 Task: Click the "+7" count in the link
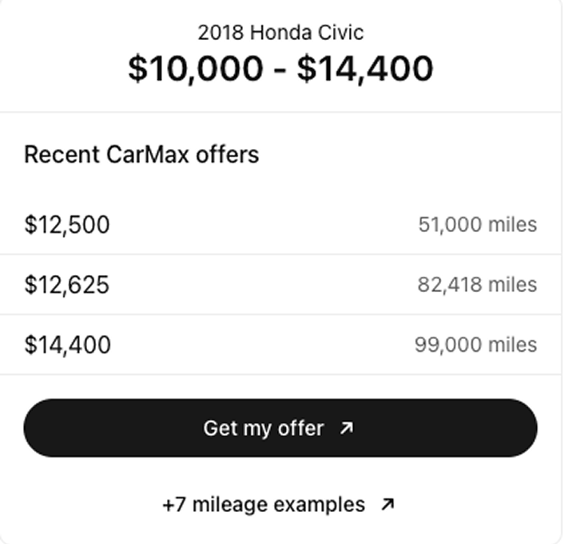174,505
